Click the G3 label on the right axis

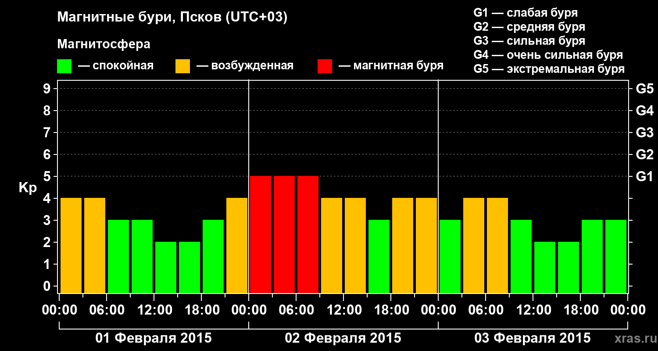click(644, 133)
